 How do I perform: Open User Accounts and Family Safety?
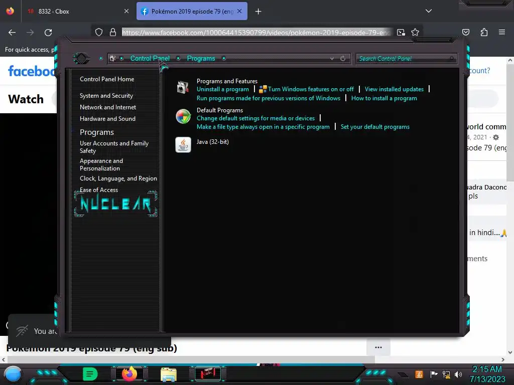point(114,147)
